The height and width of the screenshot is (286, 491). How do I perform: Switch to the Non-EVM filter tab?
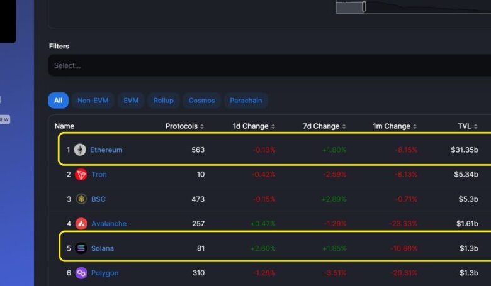pyautogui.click(x=93, y=101)
